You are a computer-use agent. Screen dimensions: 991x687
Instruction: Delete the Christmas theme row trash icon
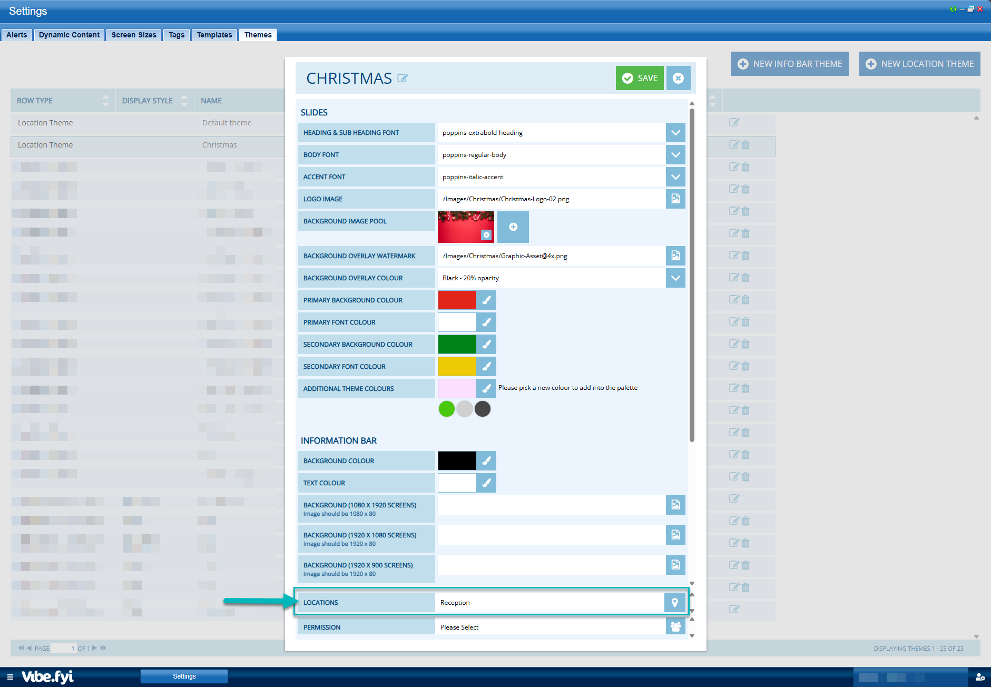coord(745,145)
